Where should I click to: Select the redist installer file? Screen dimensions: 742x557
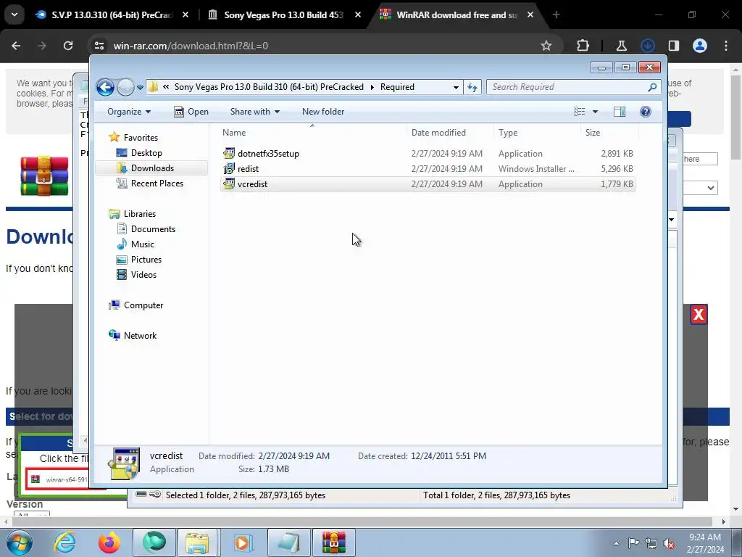428,168
